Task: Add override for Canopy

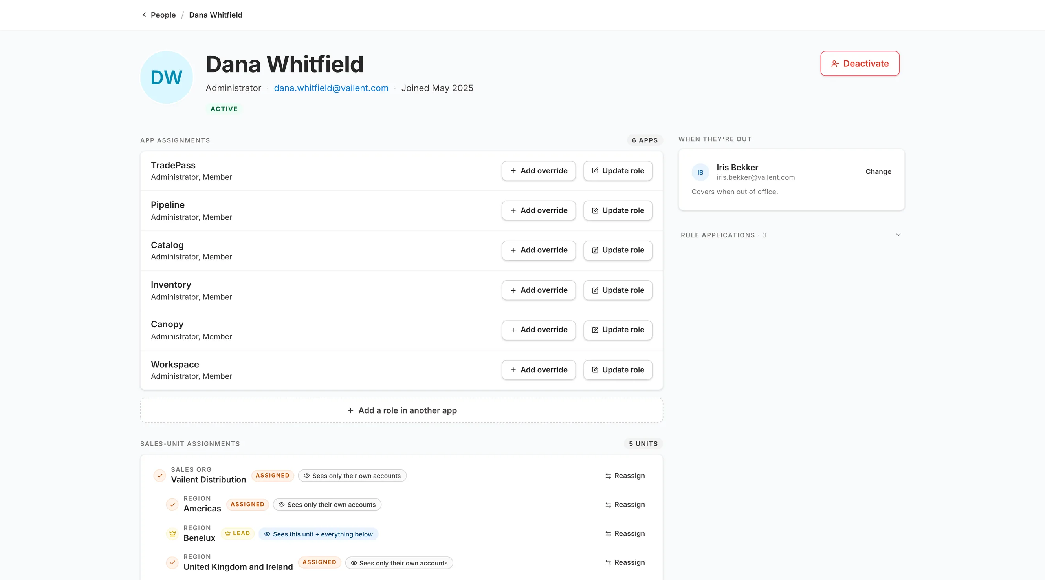Action: [538, 330]
